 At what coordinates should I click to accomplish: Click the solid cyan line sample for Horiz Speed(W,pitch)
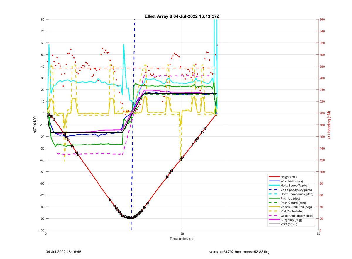pos(274,186)
